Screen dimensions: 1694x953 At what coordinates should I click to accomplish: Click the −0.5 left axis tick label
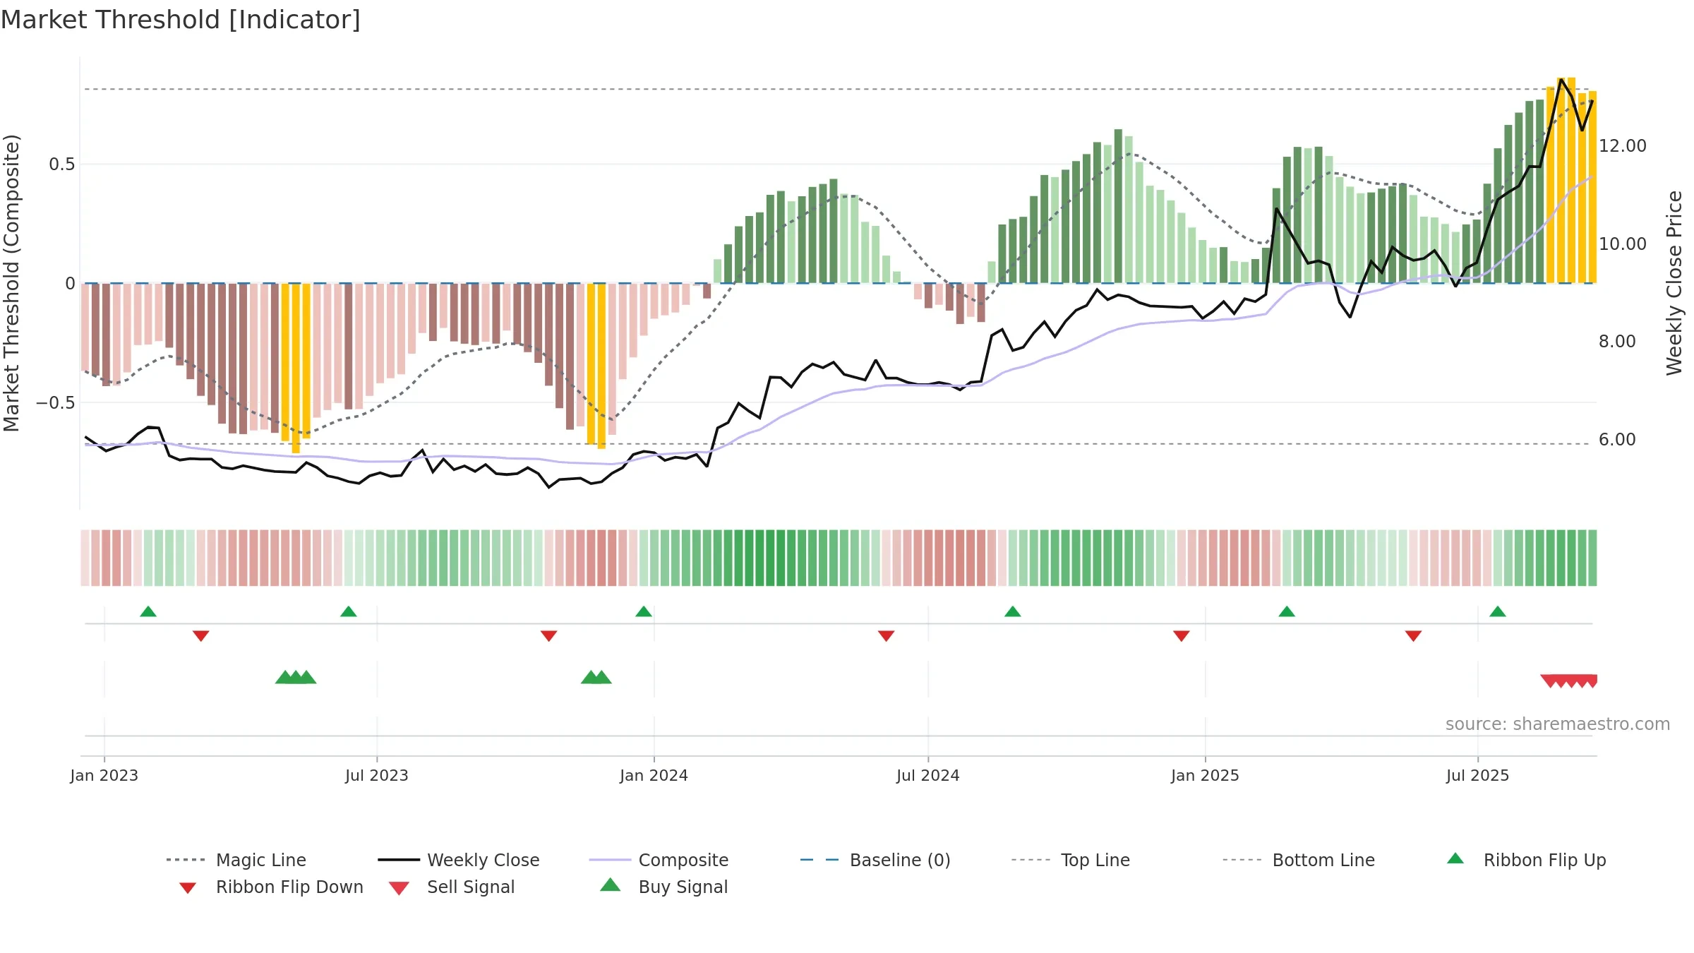click(x=56, y=403)
